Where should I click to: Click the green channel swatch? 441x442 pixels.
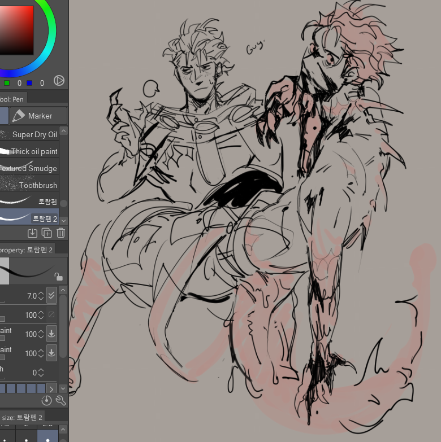pos(7,83)
